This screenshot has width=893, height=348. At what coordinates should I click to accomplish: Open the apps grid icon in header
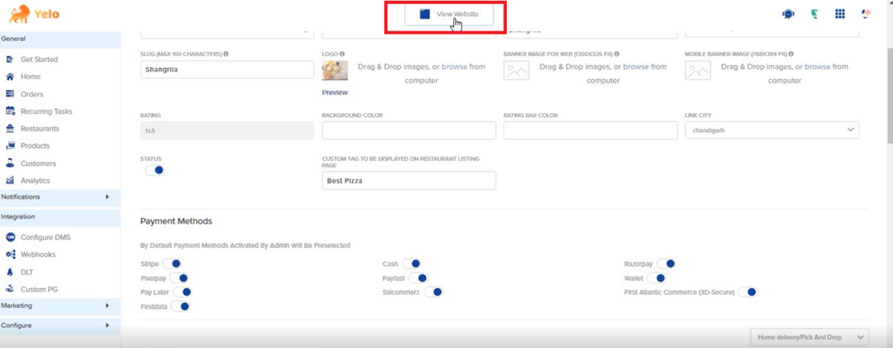pos(840,14)
